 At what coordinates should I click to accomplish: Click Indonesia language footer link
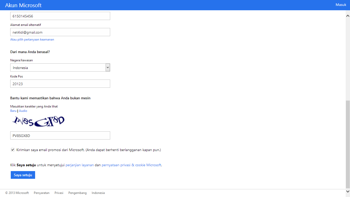pyautogui.click(x=98, y=193)
